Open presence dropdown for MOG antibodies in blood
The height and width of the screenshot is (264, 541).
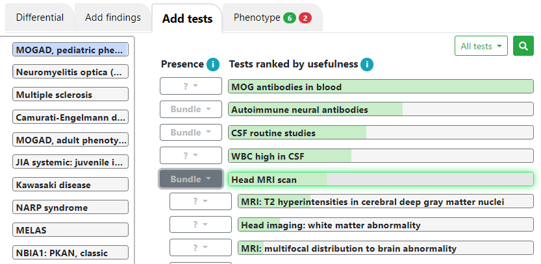(191, 86)
